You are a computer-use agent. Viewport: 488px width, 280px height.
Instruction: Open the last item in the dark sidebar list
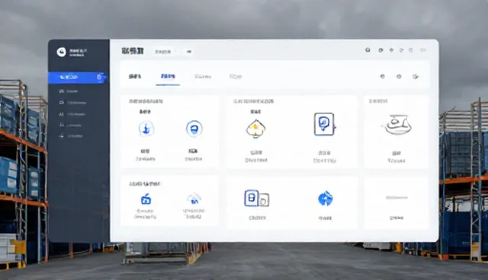tap(71, 136)
